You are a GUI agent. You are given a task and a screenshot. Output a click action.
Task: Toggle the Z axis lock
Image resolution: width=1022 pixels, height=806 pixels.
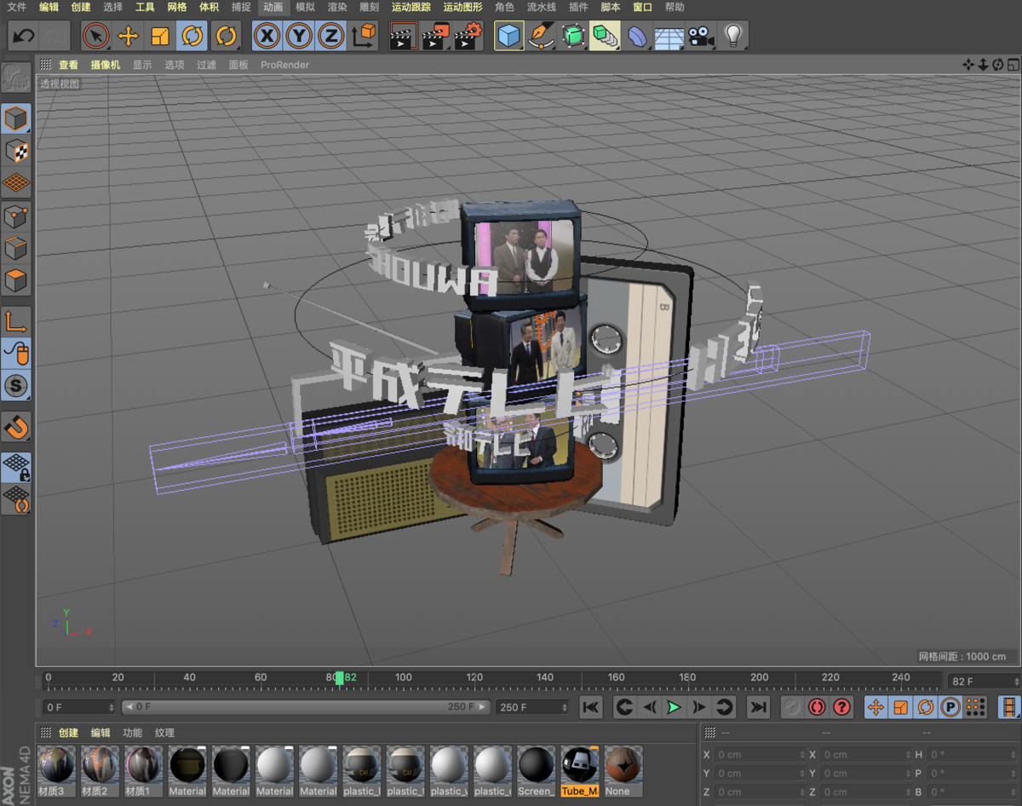pos(331,36)
